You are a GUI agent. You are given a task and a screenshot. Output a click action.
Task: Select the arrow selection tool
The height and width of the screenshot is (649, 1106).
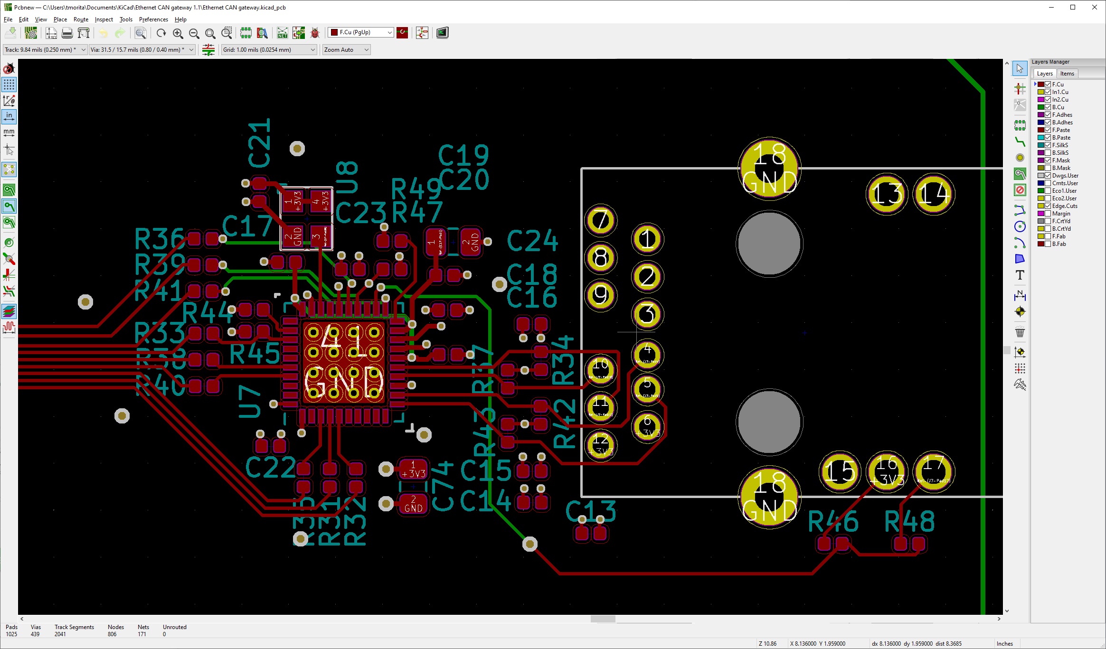(1020, 69)
